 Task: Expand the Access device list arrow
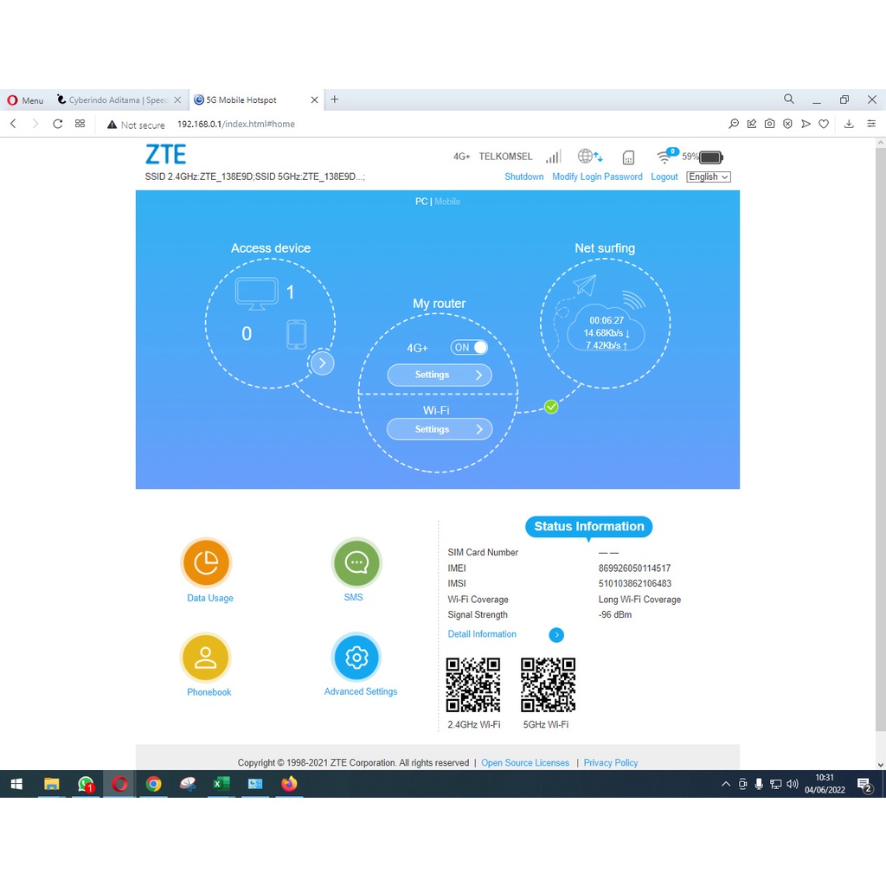coord(322,363)
